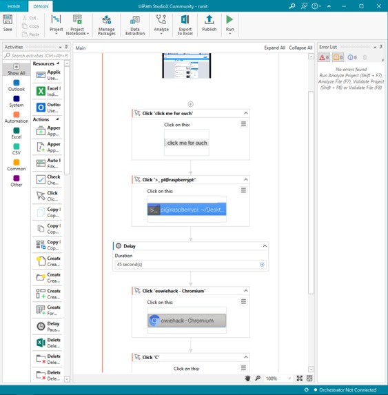This screenshot has height=395, width=388.
Task: Collapse the Click 'eowiehack - Chromium' activity
Action: coord(246,291)
